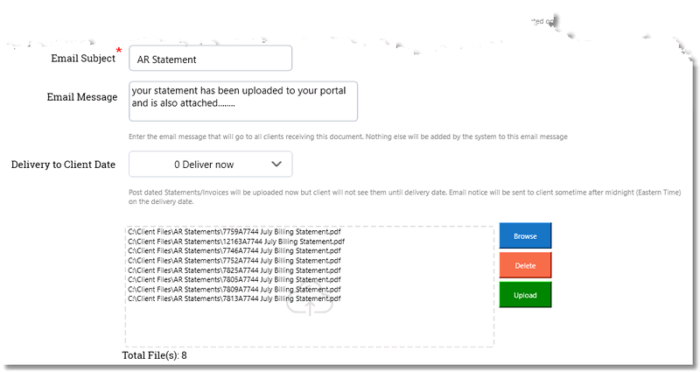Select file 7805A7744 July Billing Statement.pdf

coord(234,279)
